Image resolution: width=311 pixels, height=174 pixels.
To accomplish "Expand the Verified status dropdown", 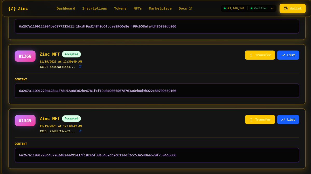I will point(272,8).
